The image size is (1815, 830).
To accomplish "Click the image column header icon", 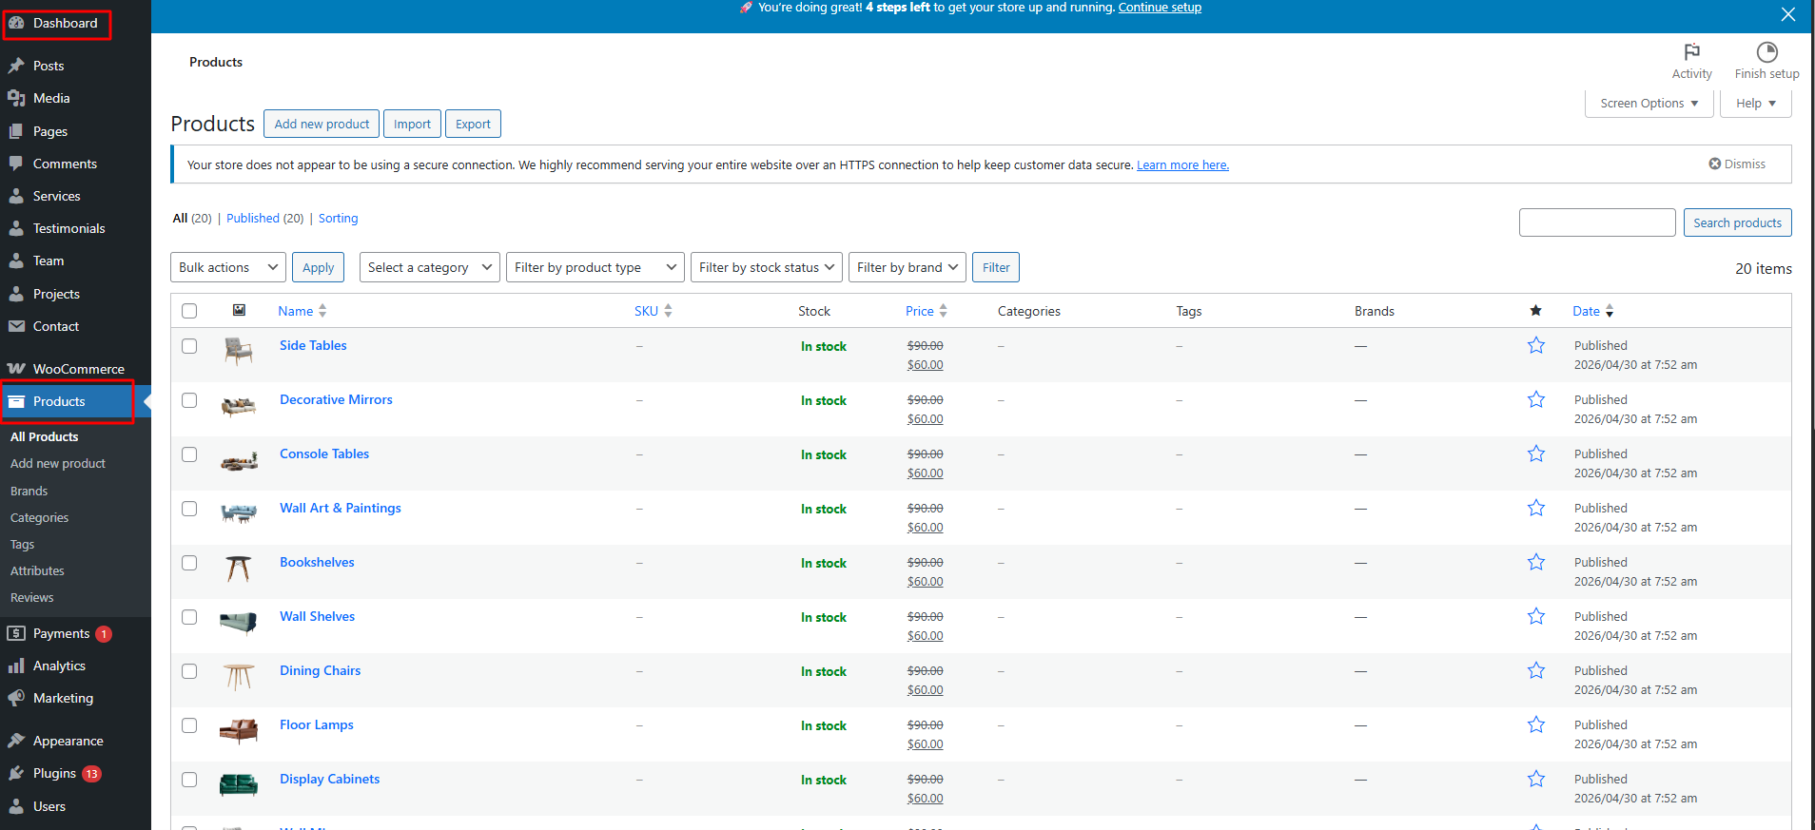I will (x=239, y=310).
